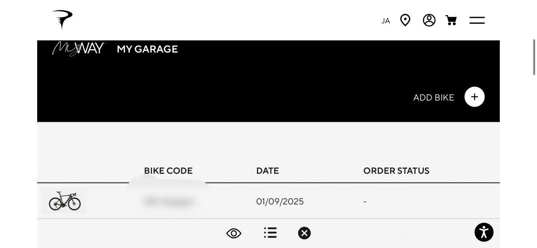Click the ORDER STATUS column header
537x248 pixels.
pyautogui.click(x=396, y=171)
